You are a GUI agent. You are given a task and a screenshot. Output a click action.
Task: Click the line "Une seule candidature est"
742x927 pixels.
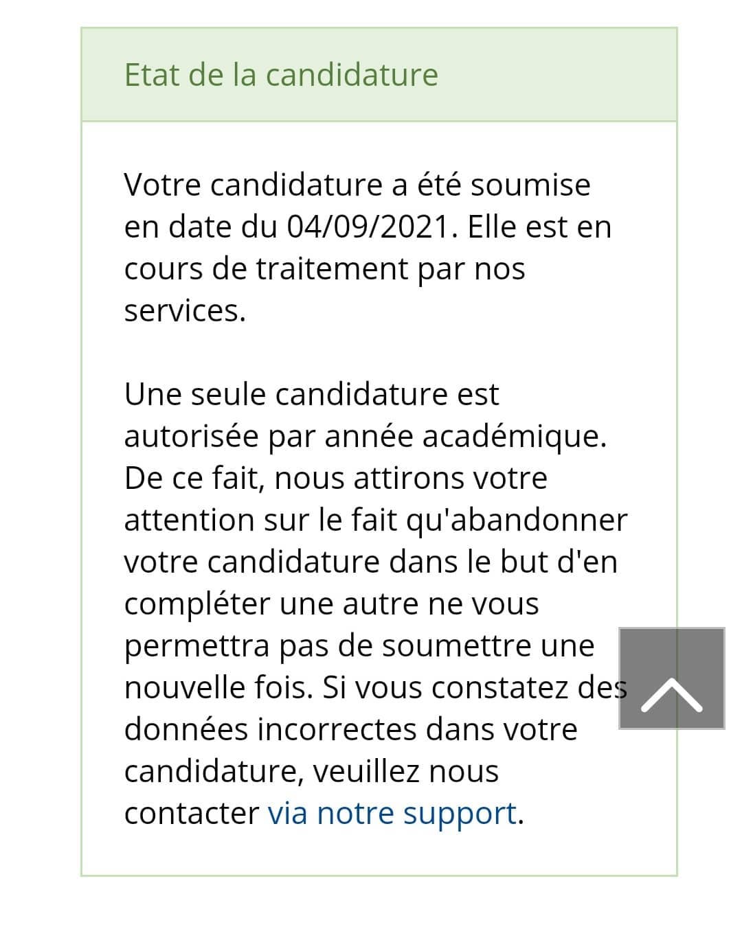coord(312,394)
